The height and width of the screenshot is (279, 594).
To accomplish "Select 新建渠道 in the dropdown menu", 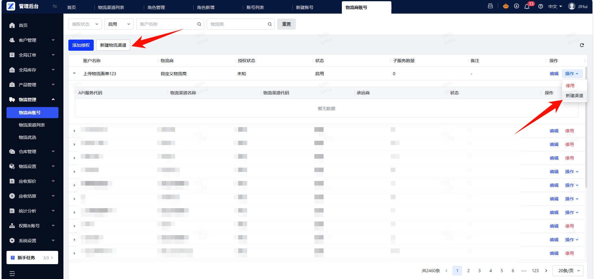I will 574,96.
